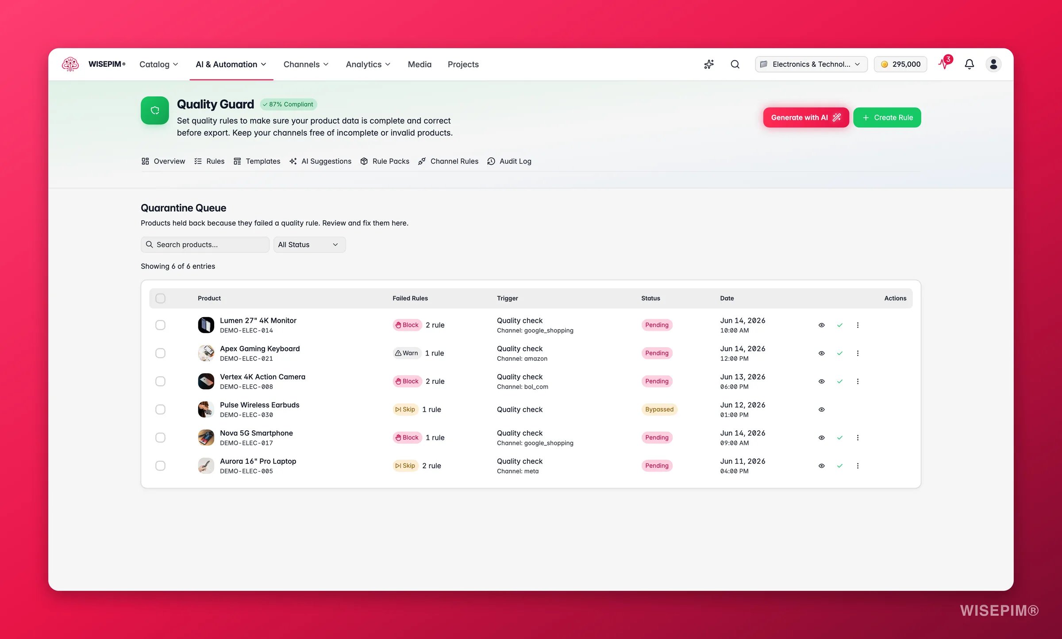Switch to the Rule Packs tab
Viewport: 1062px width, 639px height.
pos(385,161)
